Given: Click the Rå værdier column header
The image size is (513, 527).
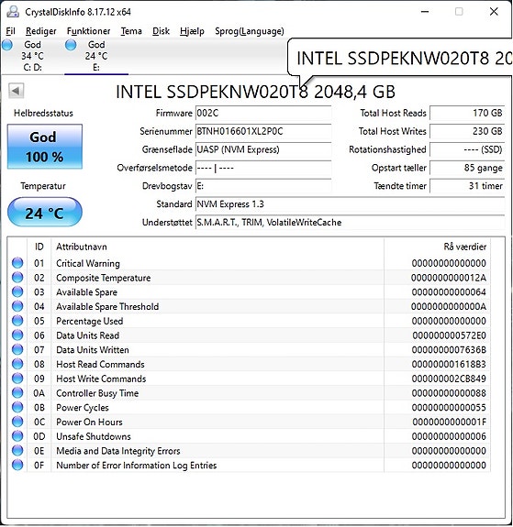Looking at the screenshot, I should click(x=437, y=247).
